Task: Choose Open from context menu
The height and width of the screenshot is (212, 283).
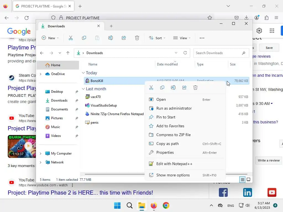Action: [185, 99]
